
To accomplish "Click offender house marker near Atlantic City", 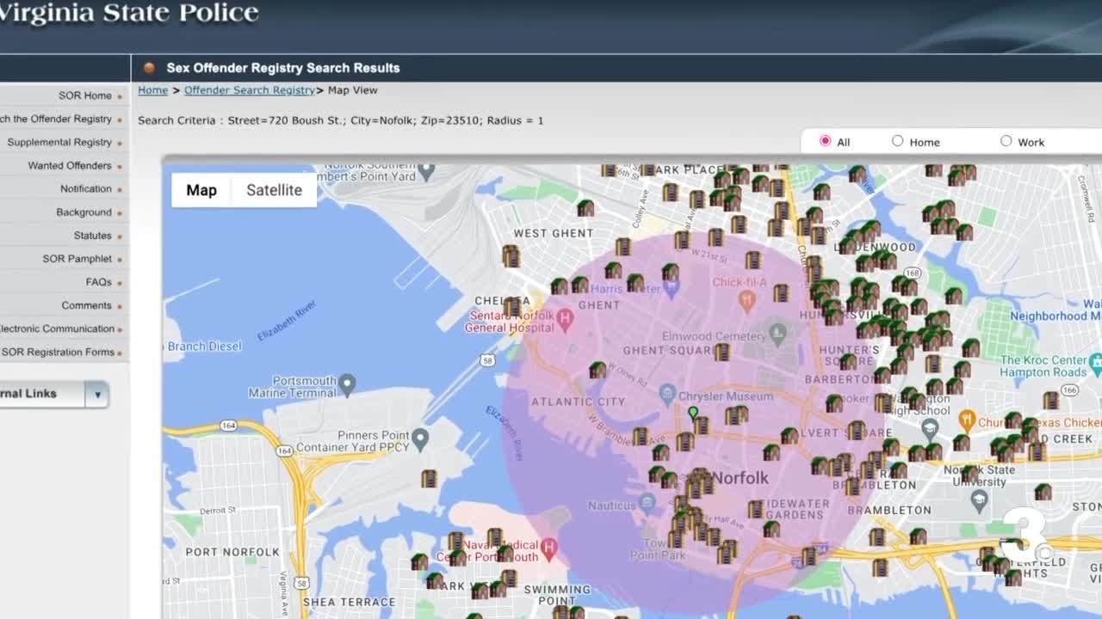I will tap(597, 371).
